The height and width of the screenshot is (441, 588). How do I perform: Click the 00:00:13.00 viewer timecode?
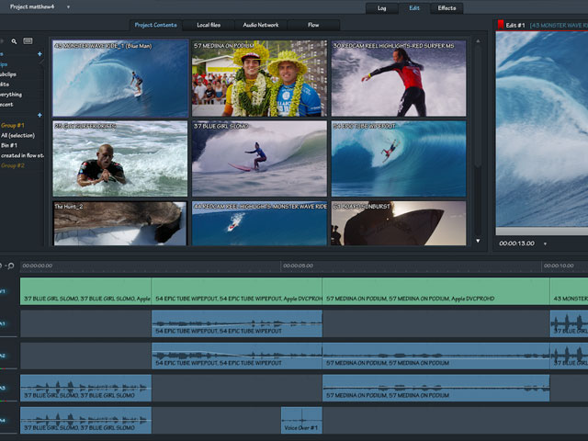click(516, 243)
